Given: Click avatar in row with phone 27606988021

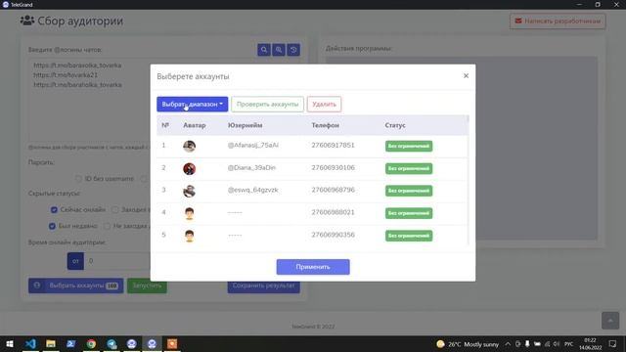Looking at the screenshot, I should [189, 213].
